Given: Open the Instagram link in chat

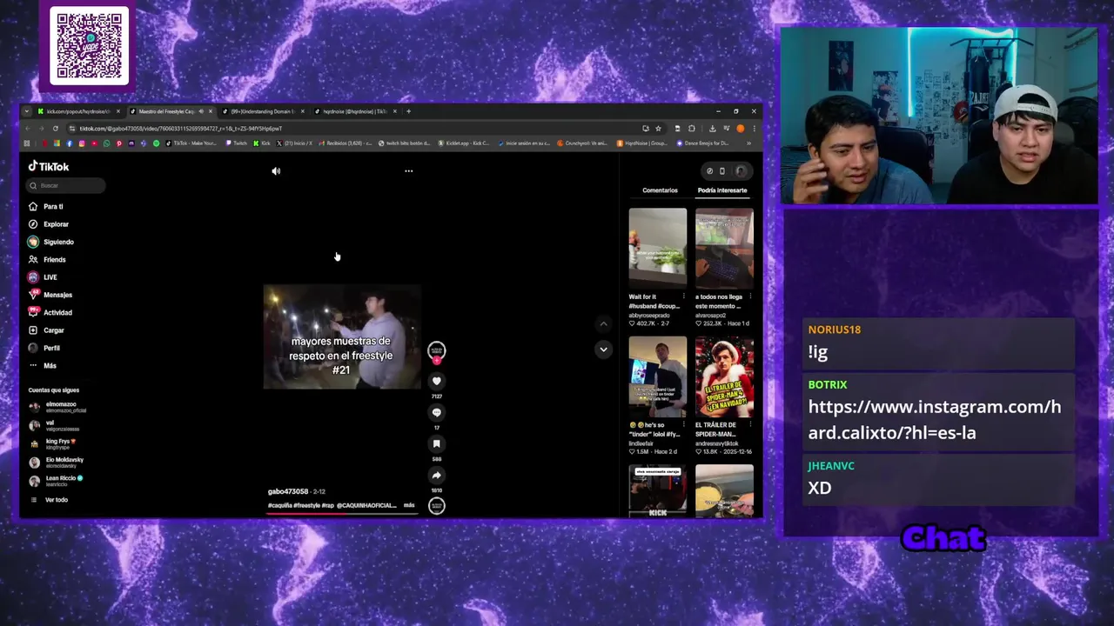Looking at the screenshot, I should (934, 420).
